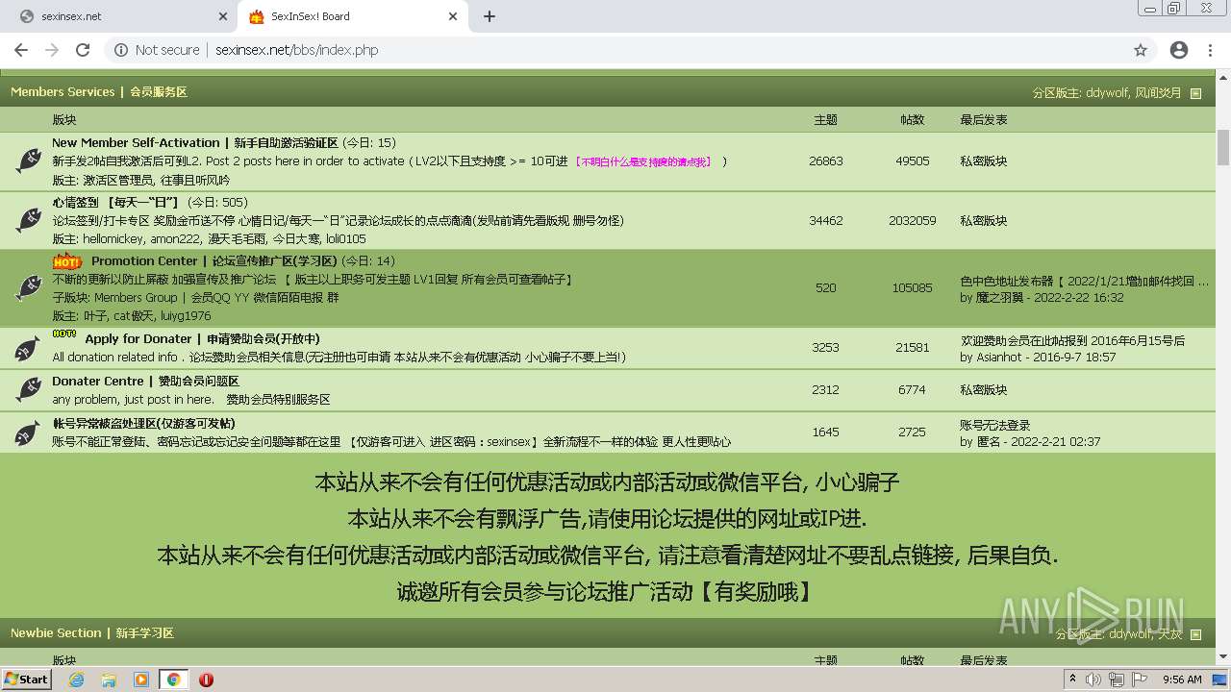
Task: Open the media player taskbar icon
Action: tap(141, 680)
